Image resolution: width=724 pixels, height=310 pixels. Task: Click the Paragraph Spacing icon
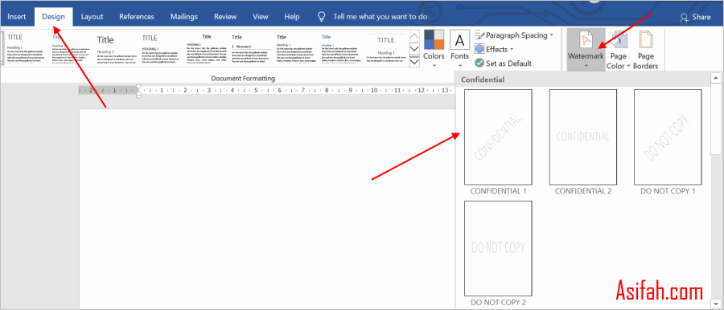479,35
